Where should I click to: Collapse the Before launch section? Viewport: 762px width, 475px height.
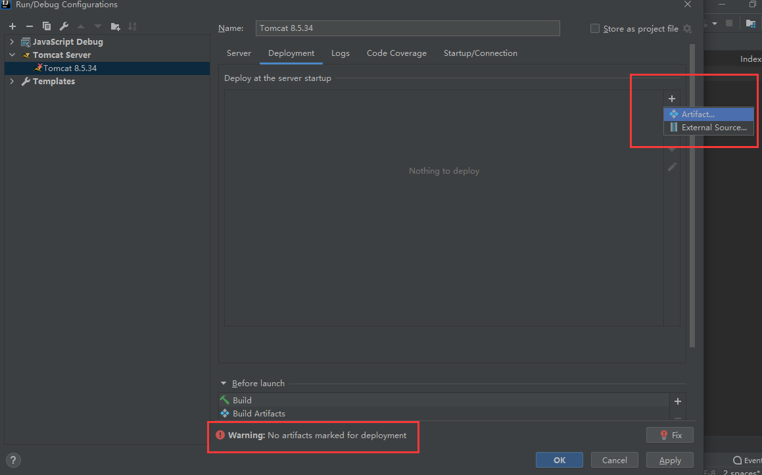coord(223,383)
